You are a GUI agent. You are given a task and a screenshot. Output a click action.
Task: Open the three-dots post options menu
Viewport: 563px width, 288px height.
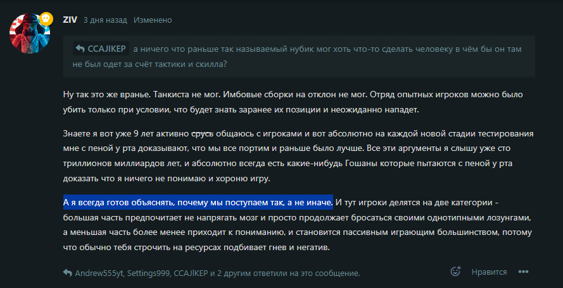click(x=523, y=272)
